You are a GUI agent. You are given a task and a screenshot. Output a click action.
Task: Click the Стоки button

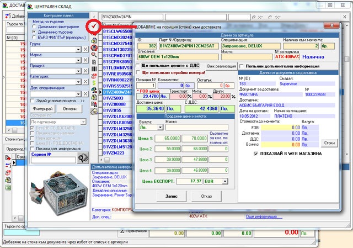tap(329, 143)
